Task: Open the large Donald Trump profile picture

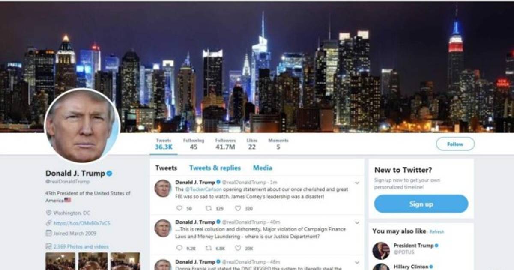Action: coord(82,126)
